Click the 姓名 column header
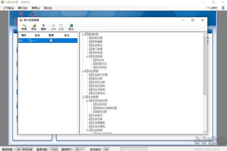 (x=37, y=35)
